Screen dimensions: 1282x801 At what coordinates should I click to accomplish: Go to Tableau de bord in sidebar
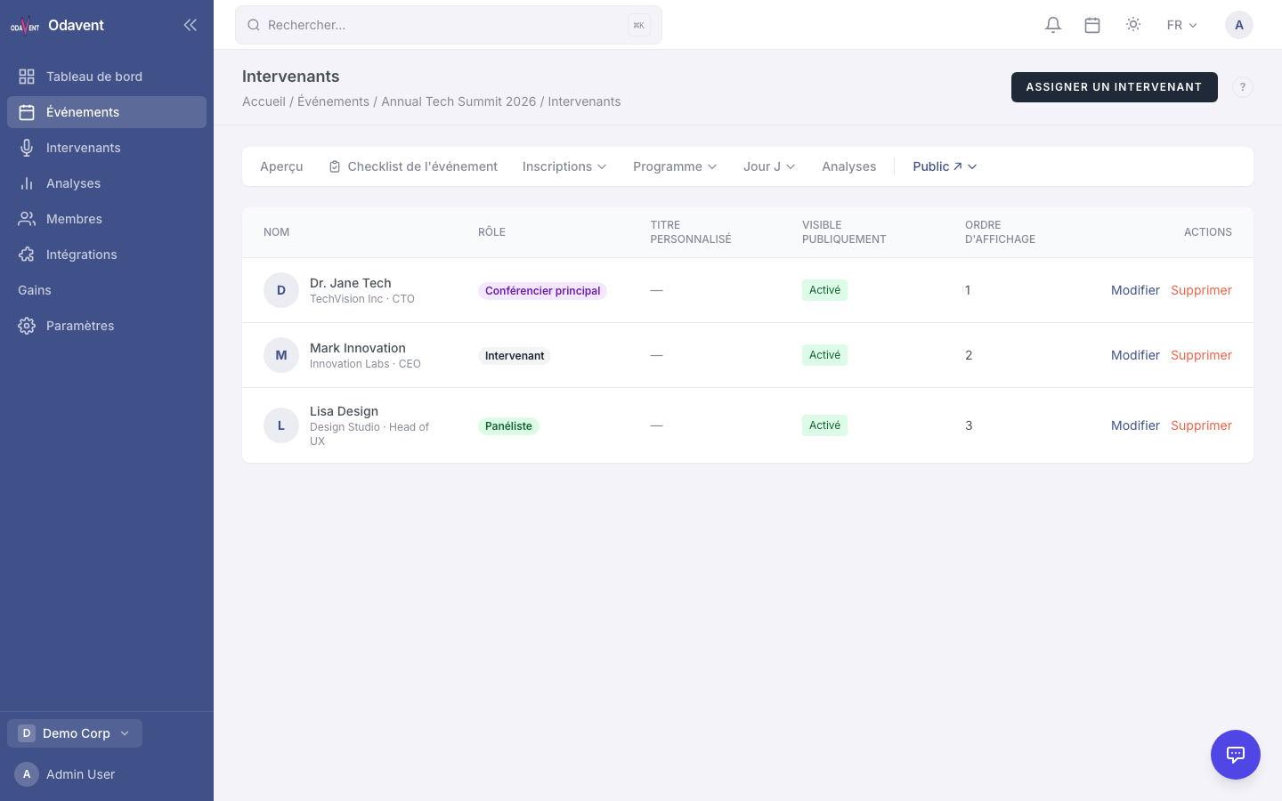tap(107, 77)
